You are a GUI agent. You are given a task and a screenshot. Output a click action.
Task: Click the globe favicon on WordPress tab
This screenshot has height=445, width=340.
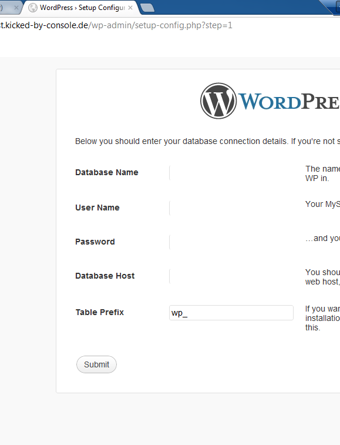coord(33,8)
